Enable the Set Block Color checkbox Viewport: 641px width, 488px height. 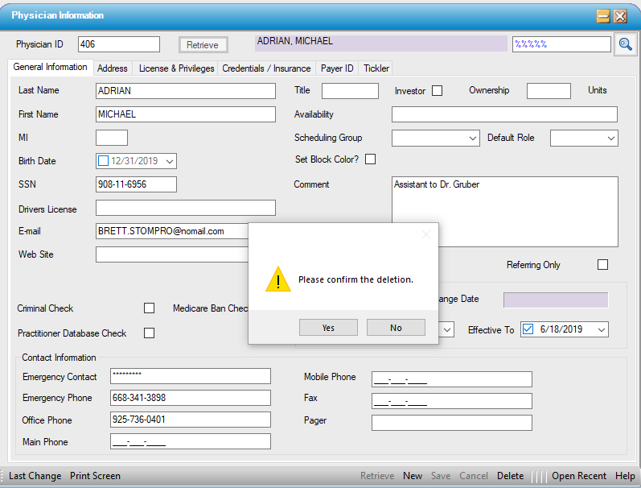371,159
